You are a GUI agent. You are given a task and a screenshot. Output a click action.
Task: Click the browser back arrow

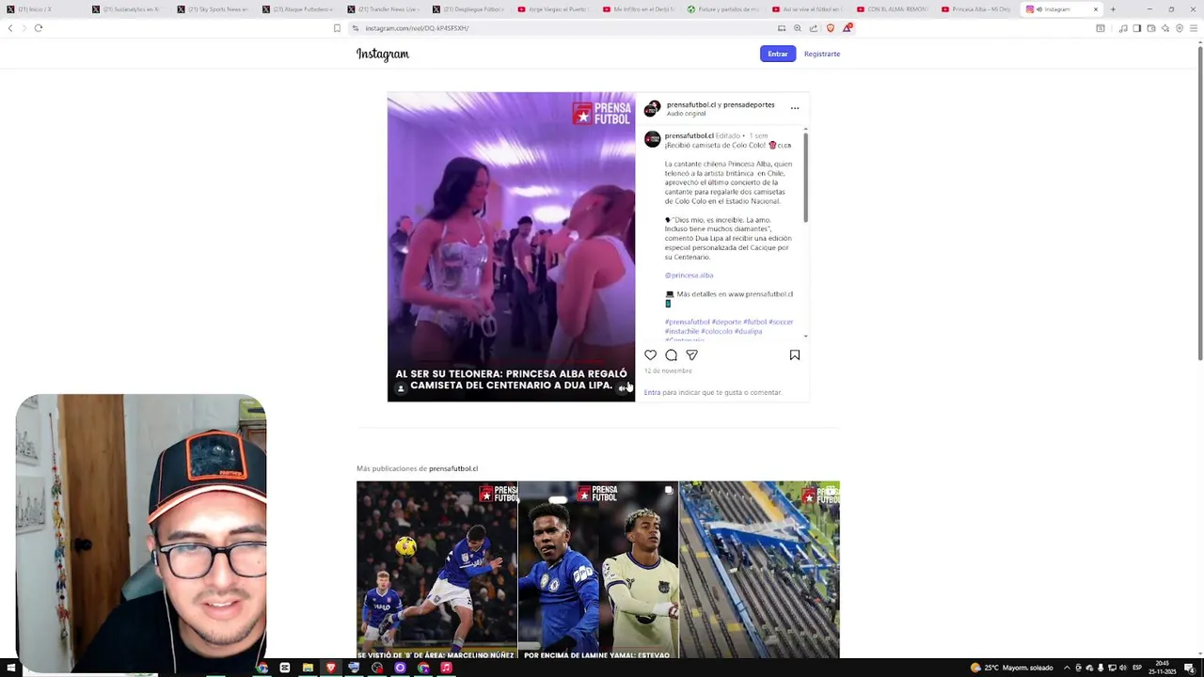click(10, 28)
